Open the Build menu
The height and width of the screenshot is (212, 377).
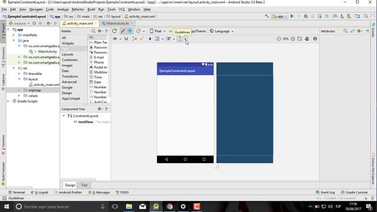coord(91,9)
